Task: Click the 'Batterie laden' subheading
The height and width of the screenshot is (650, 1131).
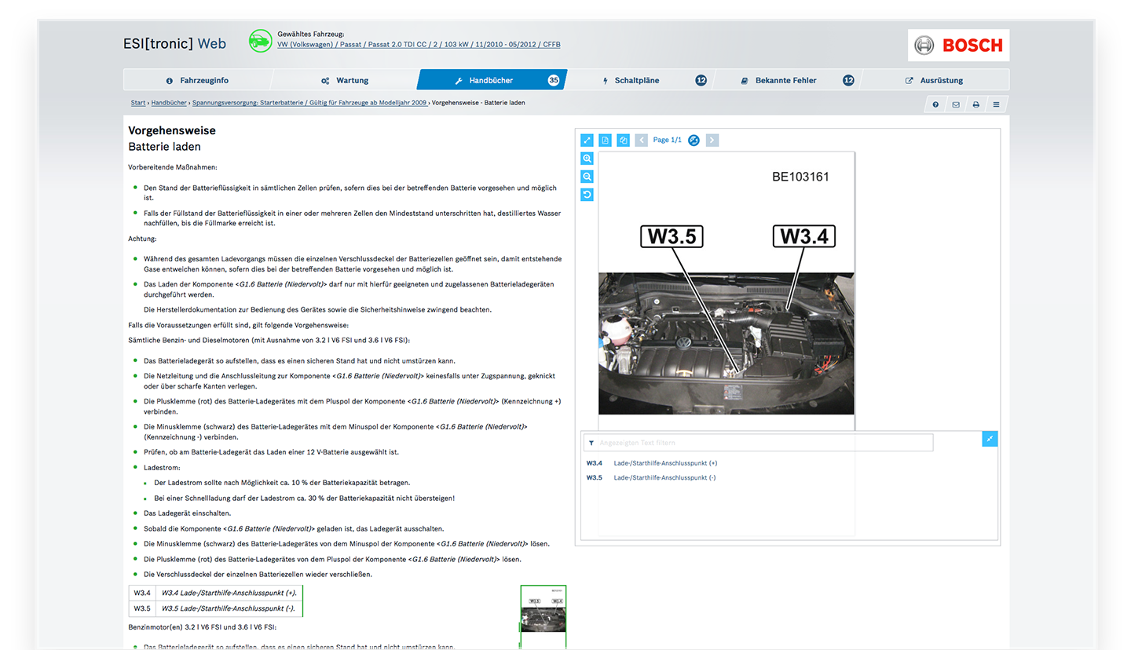Action: click(x=164, y=147)
